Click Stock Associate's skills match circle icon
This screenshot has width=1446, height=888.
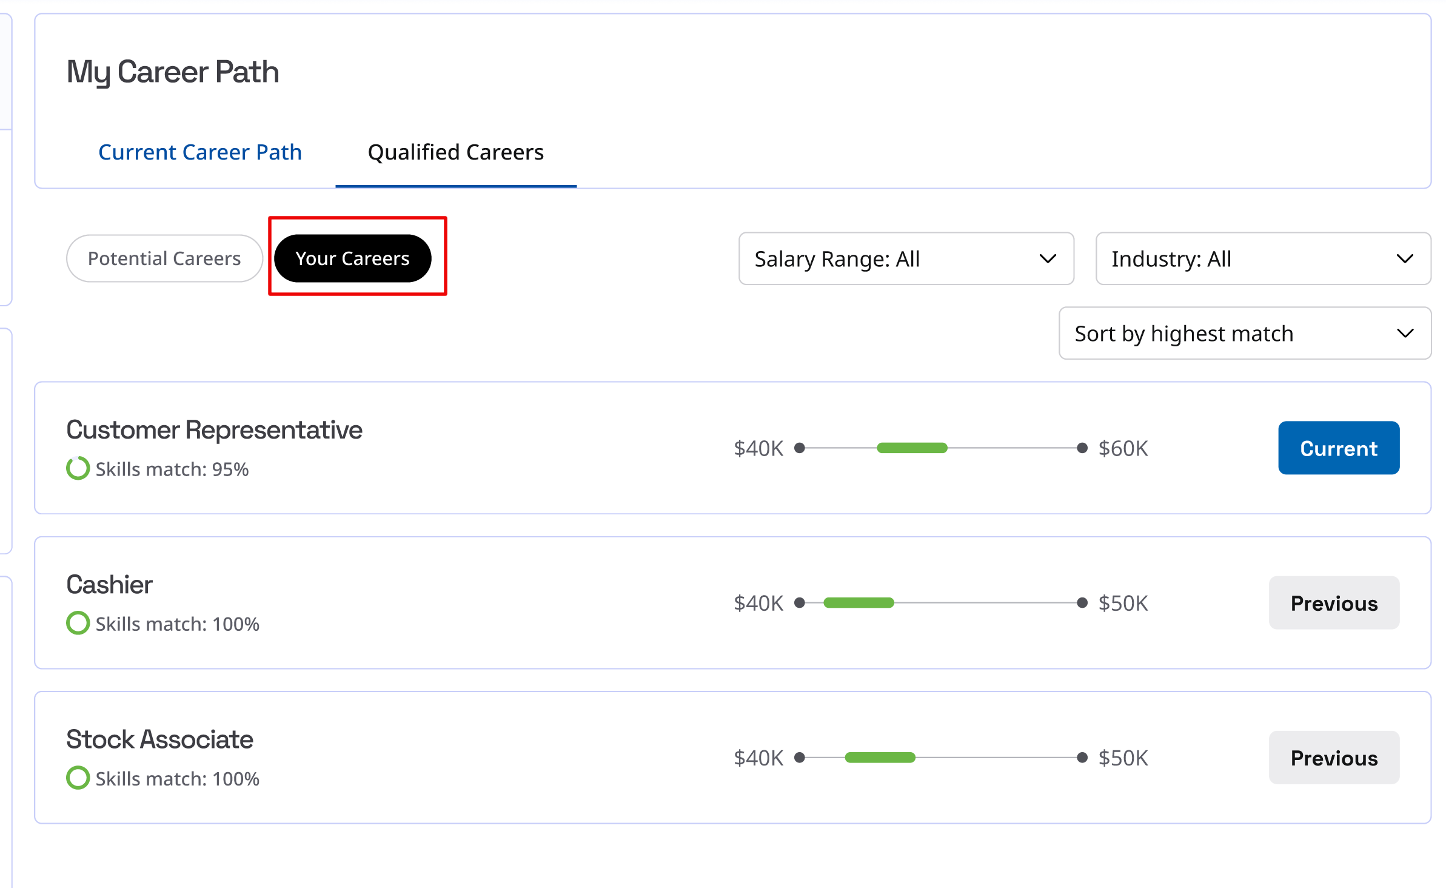click(78, 778)
